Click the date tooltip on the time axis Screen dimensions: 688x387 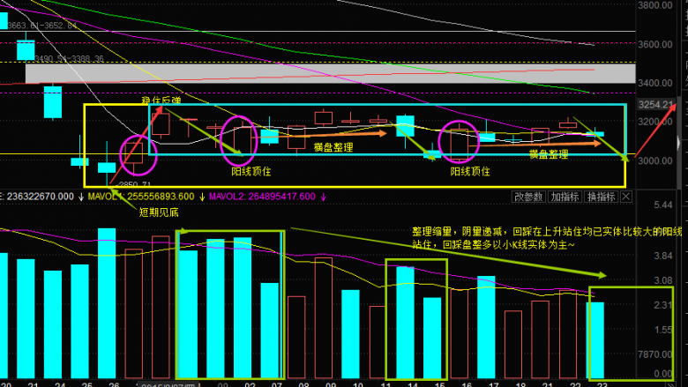(168, 383)
